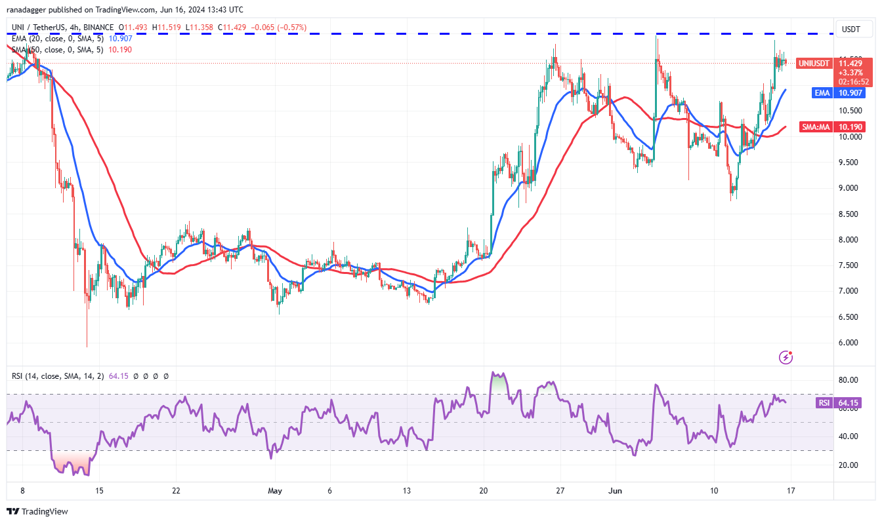This screenshot has height=523, width=882.
Task: Click the purple lightning event icon
Action: 786,357
